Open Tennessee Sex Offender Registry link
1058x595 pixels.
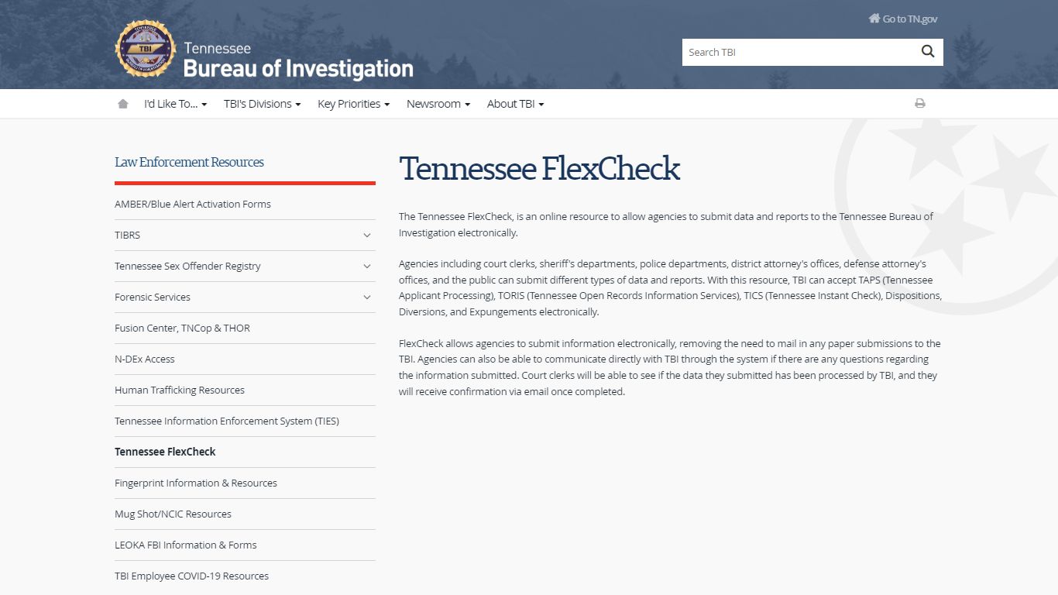(187, 267)
